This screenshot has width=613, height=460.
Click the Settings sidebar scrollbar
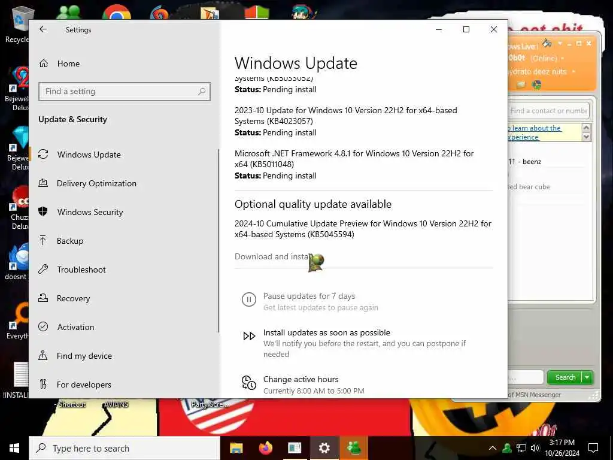(x=218, y=241)
